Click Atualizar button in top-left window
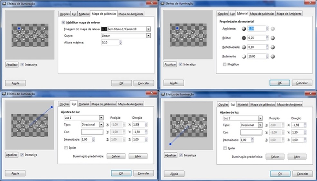Image resolution: width=317 pixels, height=181 pixels. [x=12, y=65]
